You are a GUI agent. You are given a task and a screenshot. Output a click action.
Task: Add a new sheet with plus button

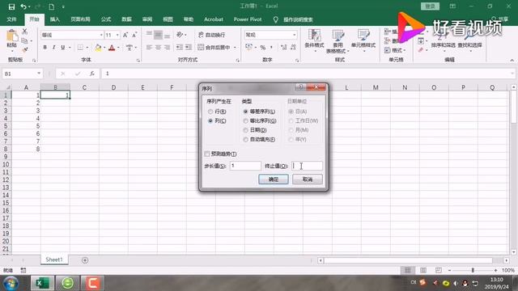pos(85,260)
